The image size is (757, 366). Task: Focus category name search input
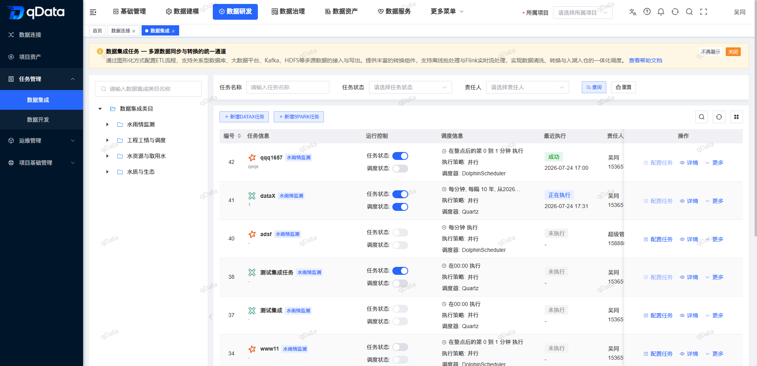pos(148,89)
